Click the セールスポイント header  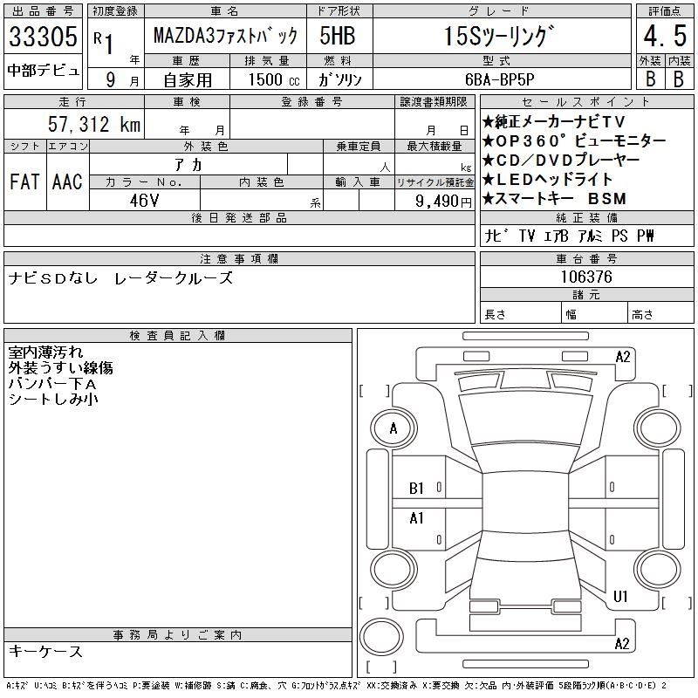click(x=586, y=102)
